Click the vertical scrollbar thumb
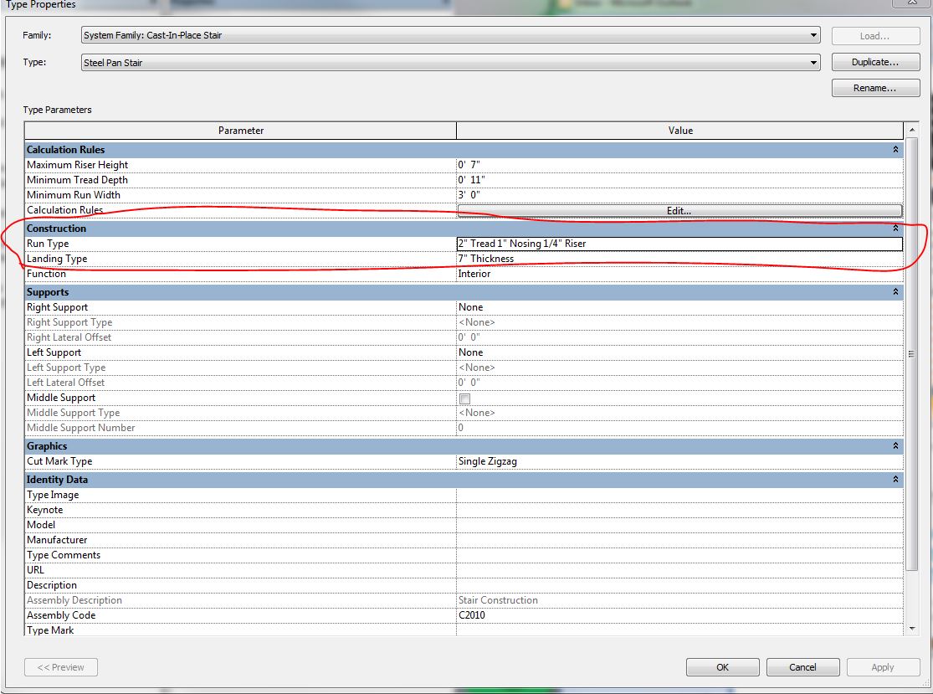The height and width of the screenshot is (694, 933). coord(911,353)
